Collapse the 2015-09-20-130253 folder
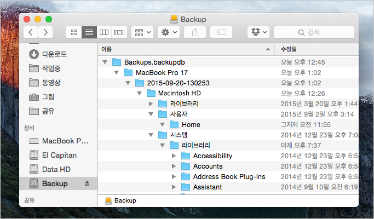The height and width of the screenshot is (219, 374). click(x=128, y=83)
